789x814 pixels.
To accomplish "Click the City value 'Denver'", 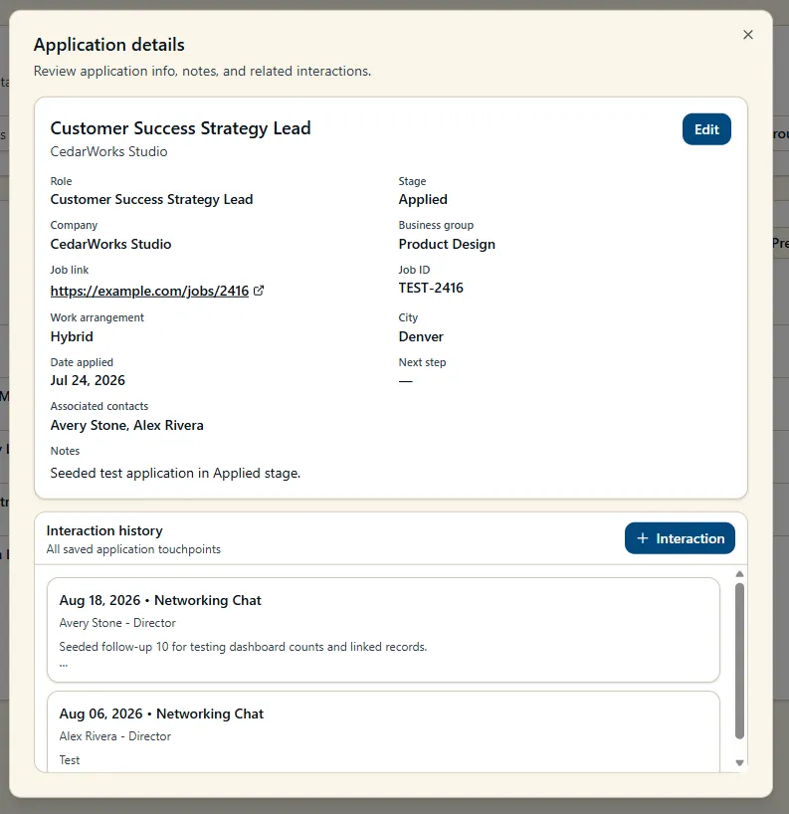I will click(421, 337).
